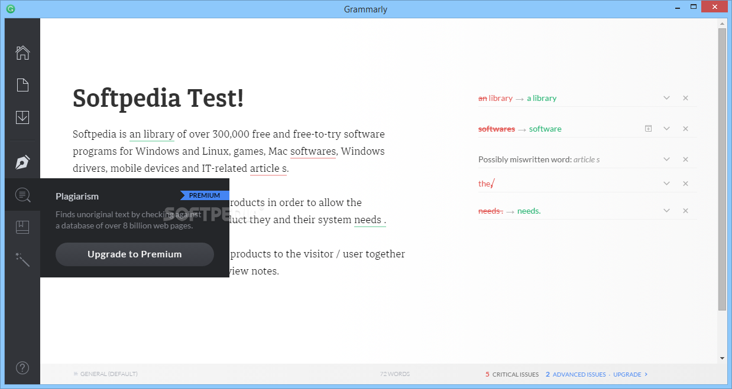Dismiss the 'softwares' suggestion
The width and height of the screenshot is (732, 389).
tap(685, 129)
